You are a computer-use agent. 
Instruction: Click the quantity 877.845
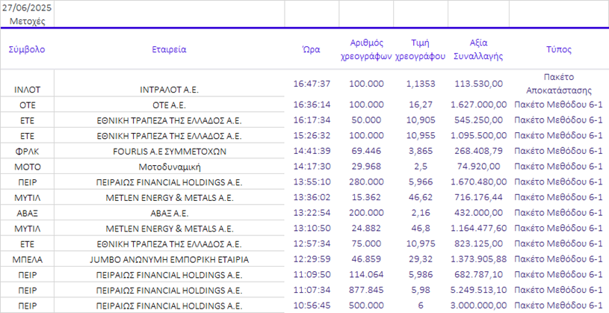[366, 290]
